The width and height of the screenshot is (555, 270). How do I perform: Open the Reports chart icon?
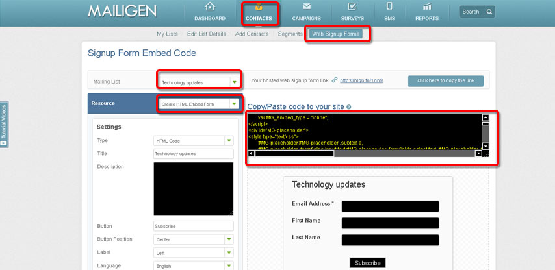pos(427,6)
